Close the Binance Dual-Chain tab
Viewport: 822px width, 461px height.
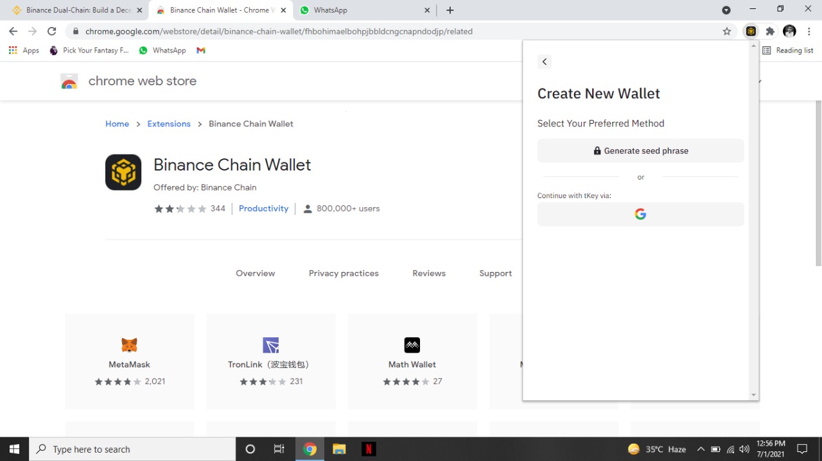pos(139,10)
